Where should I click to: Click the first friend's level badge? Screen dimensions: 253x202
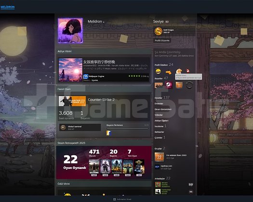coord(191,185)
